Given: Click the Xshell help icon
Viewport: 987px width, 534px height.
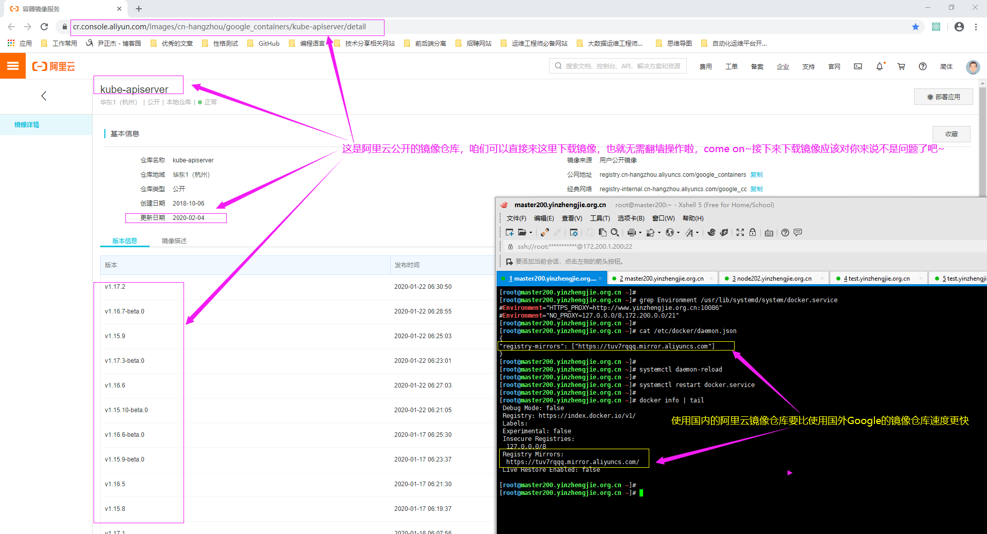Looking at the screenshot, I should (785, 232).
